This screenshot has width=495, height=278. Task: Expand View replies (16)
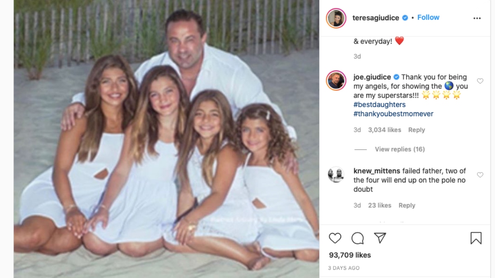point(400,149)
